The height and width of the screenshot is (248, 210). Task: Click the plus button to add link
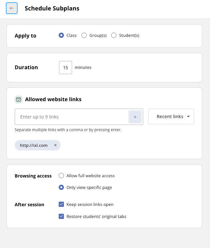[135, 117]
